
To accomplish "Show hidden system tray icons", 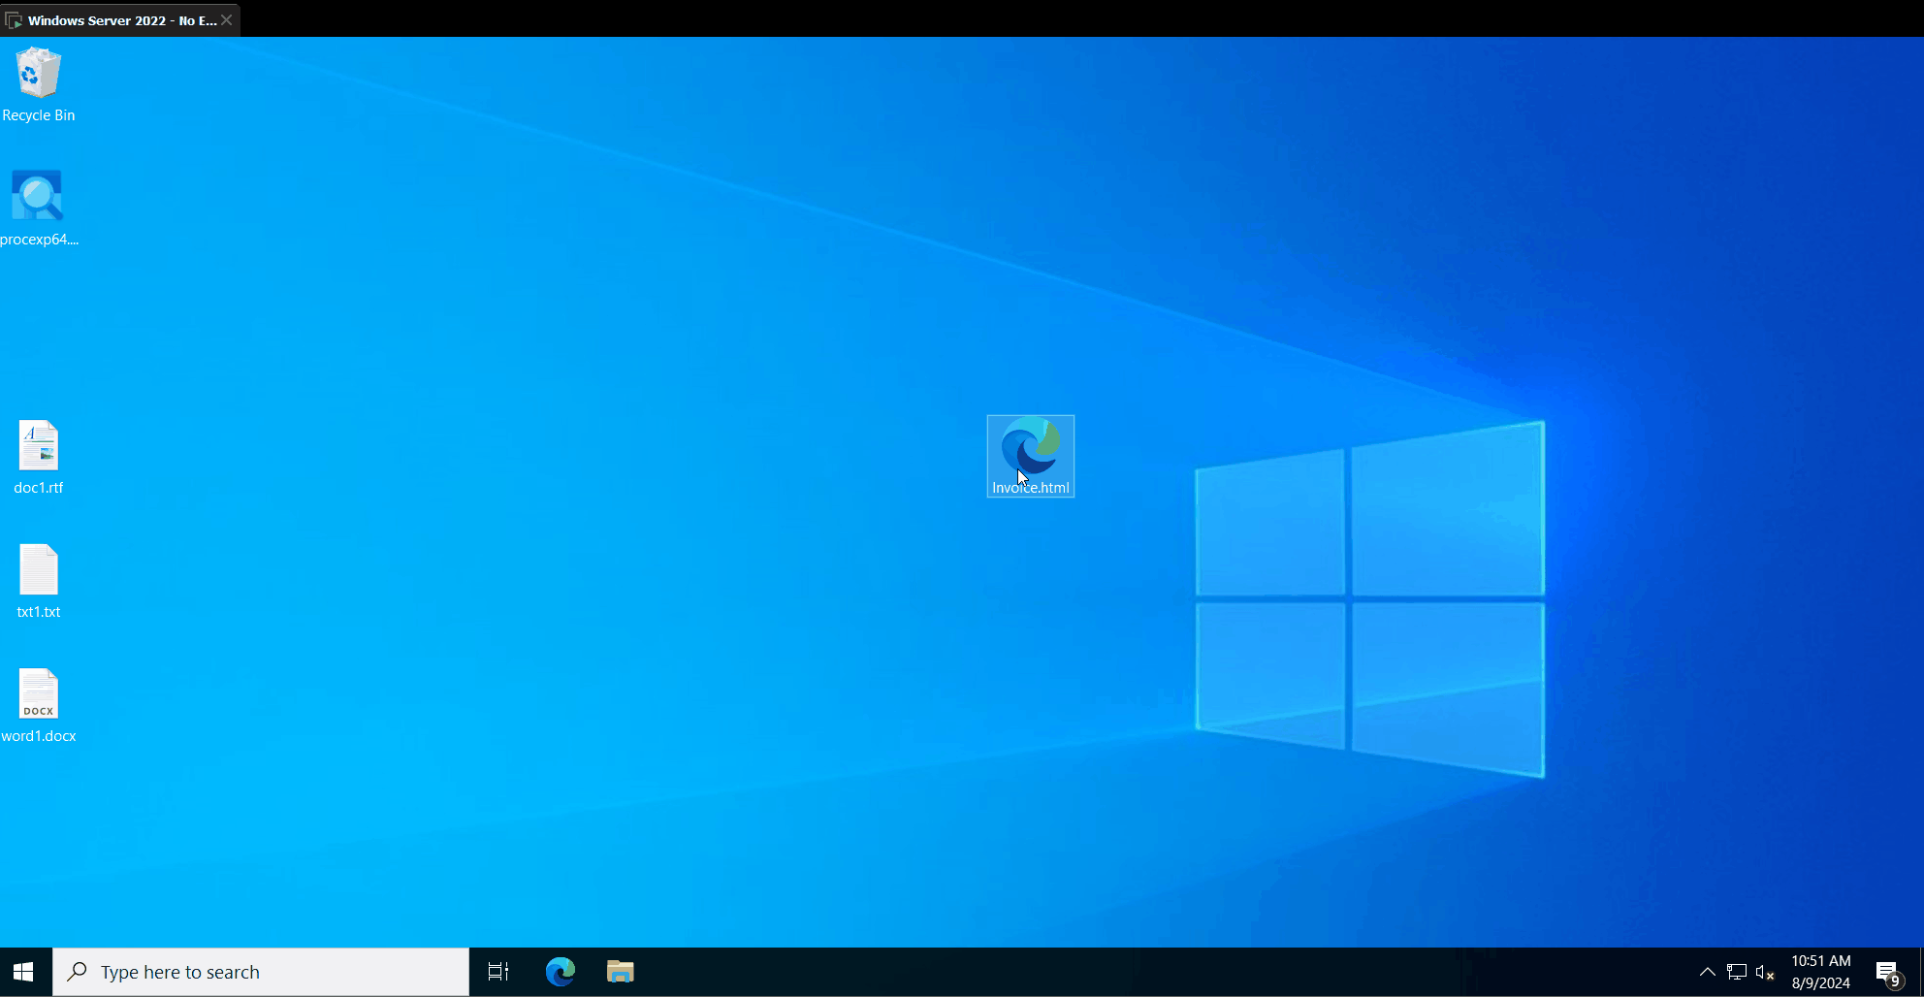I will pyautogui.click(x=1708, y=972).
